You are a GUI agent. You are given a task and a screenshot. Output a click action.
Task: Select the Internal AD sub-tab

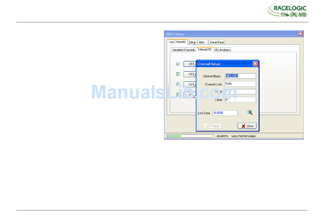tap(205, 49)
